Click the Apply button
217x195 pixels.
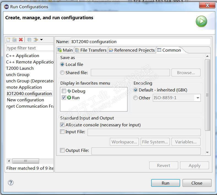(x=194, y=165)
